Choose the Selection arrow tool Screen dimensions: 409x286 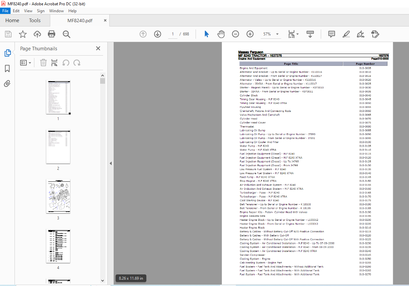click(x=206, y=34)
